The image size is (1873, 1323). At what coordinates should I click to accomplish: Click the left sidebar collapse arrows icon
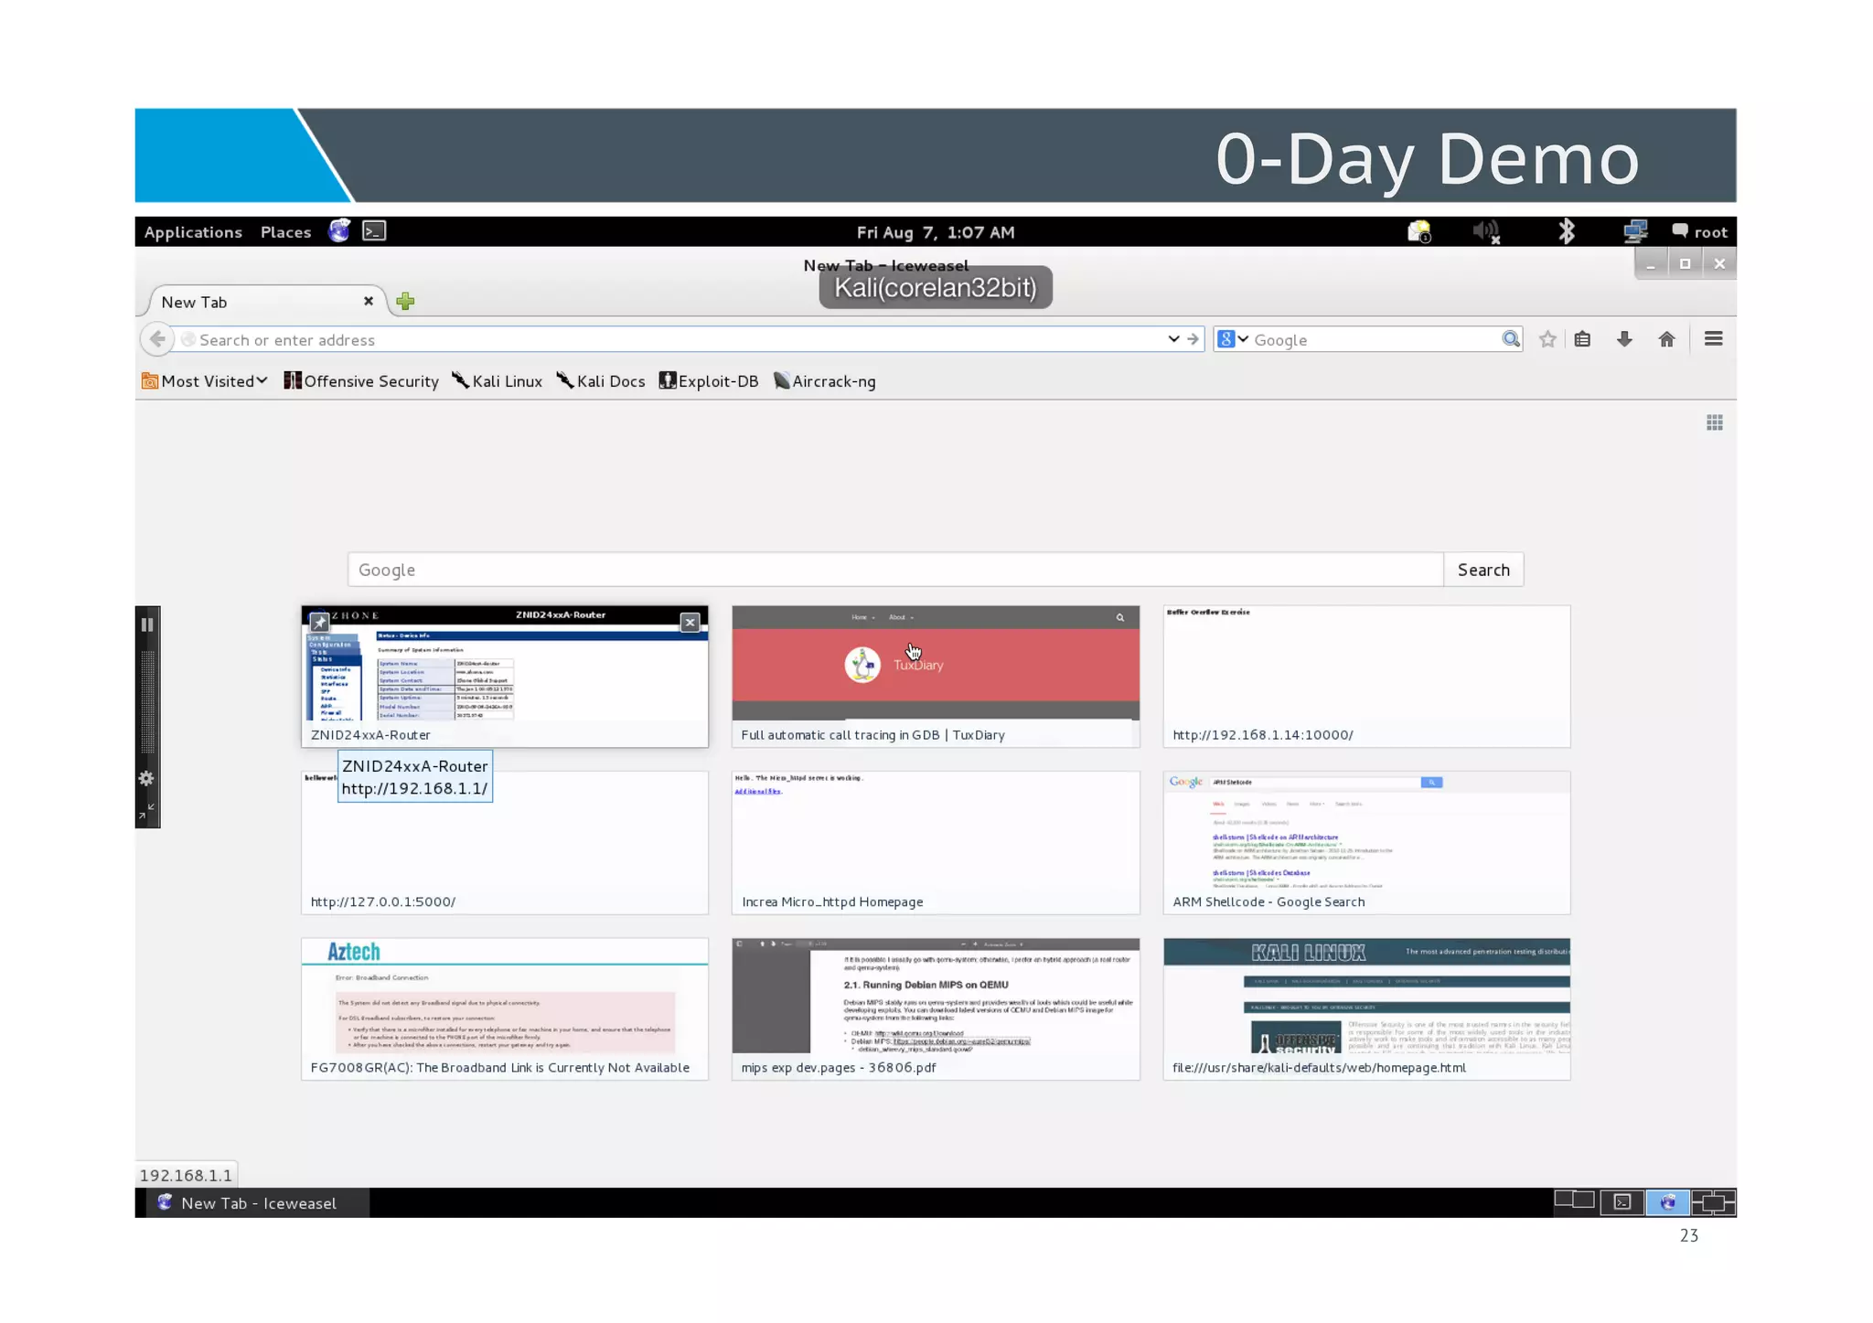(146, 811)
